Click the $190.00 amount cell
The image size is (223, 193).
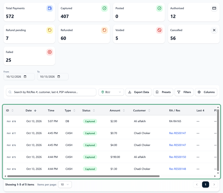[x=115, y=157]
